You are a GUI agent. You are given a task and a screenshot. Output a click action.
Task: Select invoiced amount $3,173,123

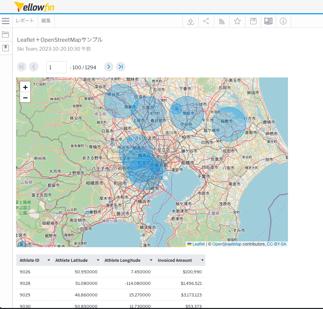(x=191, y=295)
